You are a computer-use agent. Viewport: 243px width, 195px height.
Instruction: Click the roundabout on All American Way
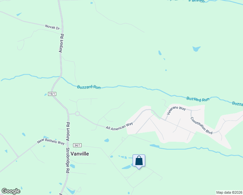coord(78,114)
